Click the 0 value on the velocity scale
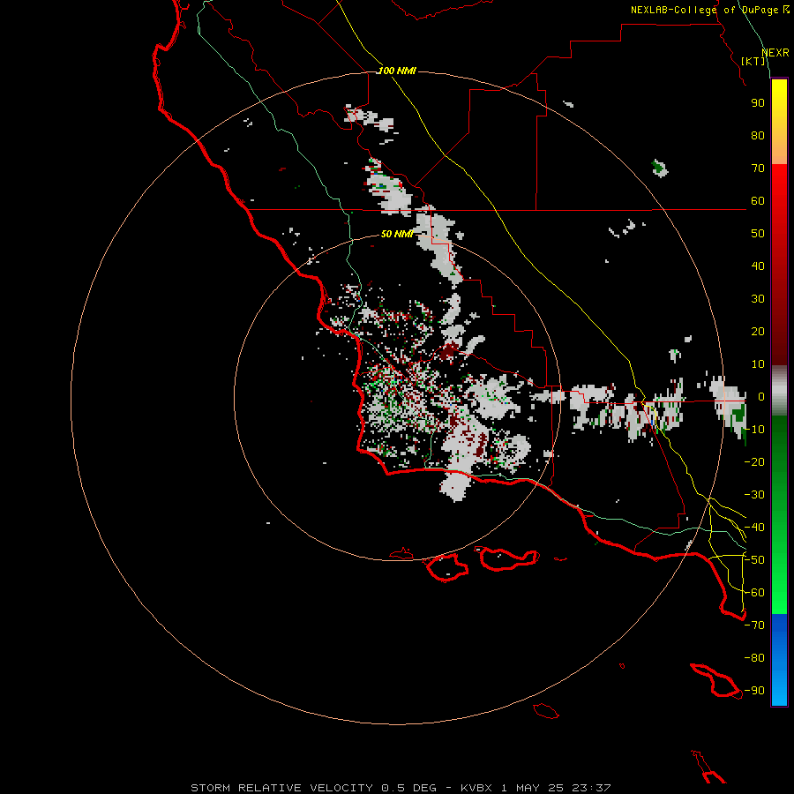The width and height of the screenshot is (794, 794). pyautogui.click(x=761, y=397)
